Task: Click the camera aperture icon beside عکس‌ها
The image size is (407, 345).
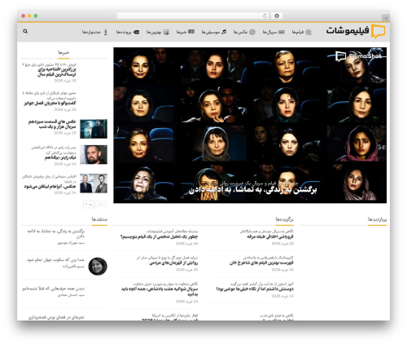Action: point(252,32)
